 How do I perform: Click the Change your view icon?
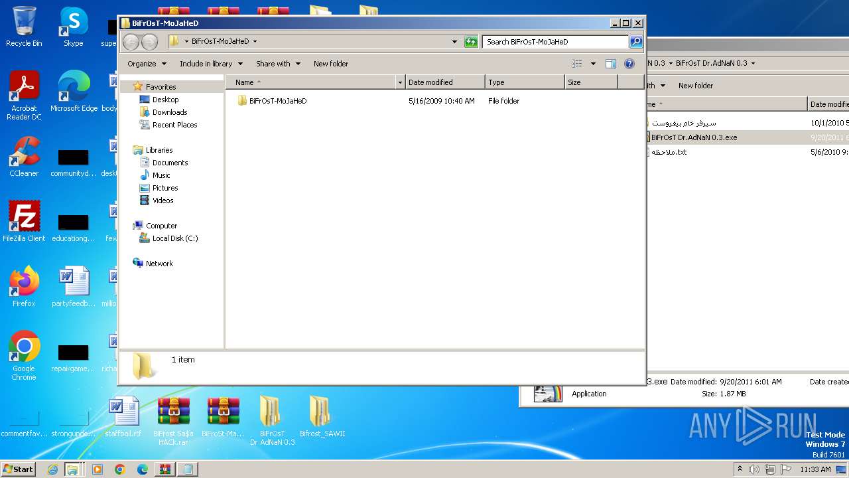[577, 64]
